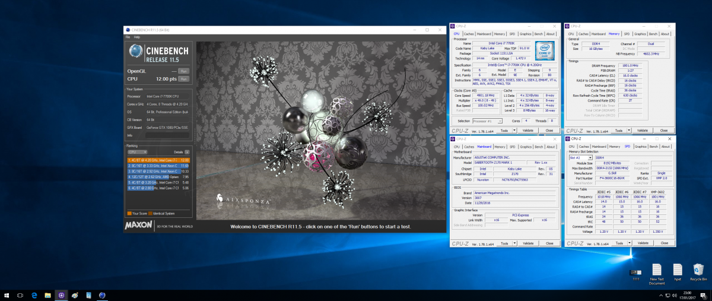
Task: Click the details arrow beside Details in Ranking
Action: [x=188, y=152]
